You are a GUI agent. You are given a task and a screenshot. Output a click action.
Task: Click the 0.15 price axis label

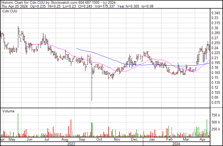click(x=215, y=77)
